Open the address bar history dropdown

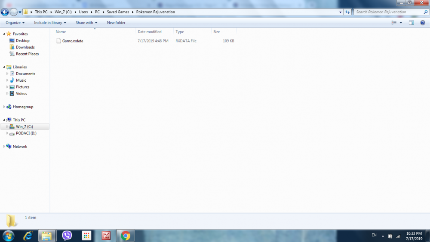[340, 12]
